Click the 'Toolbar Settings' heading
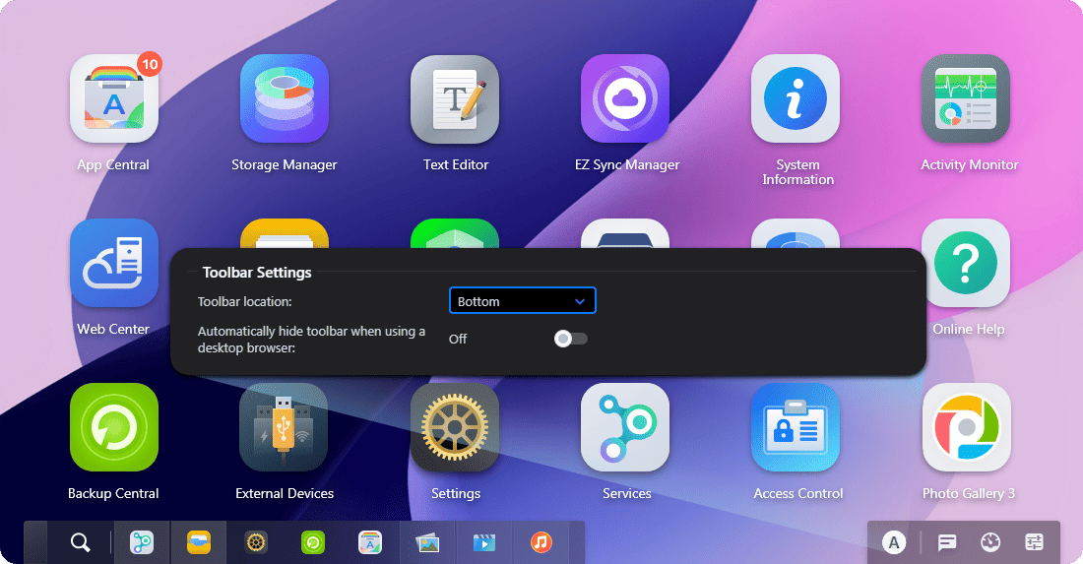Screen dimensions: 1083x564 point(257,273)
